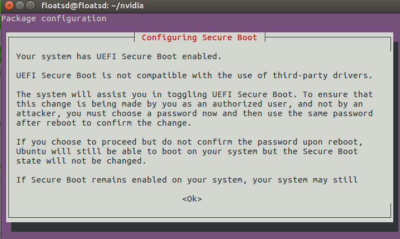Click the word "Ubuntu" in the dialog text
The width and height of the screenshot is (400, 239).
pyautogui.click(x=31, y=151)
